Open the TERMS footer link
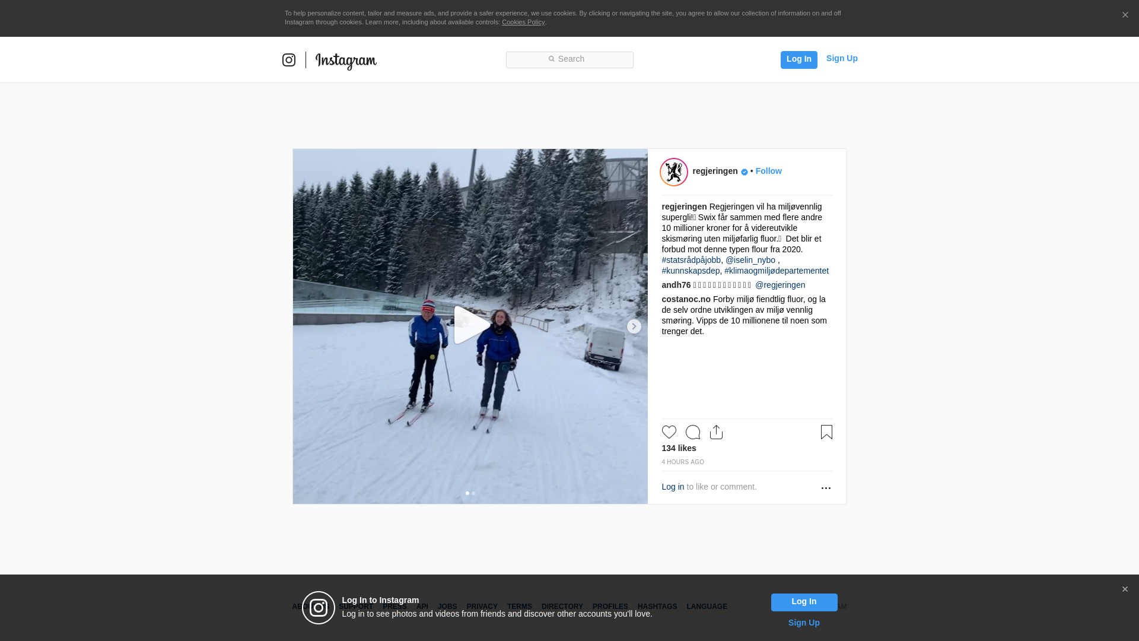This screenshot has height=641, width=1139. pyautogui.click(x=519, y=607)
